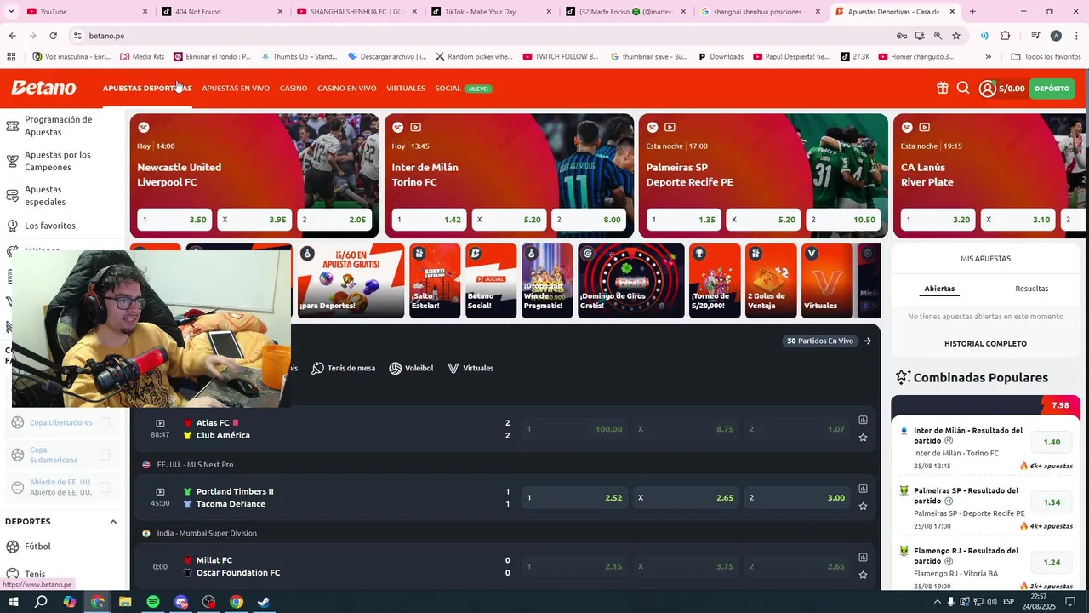Open the Todos los favoritos folder
1089x613 pixels.
pyautogui.click(x=1046, y=57)
